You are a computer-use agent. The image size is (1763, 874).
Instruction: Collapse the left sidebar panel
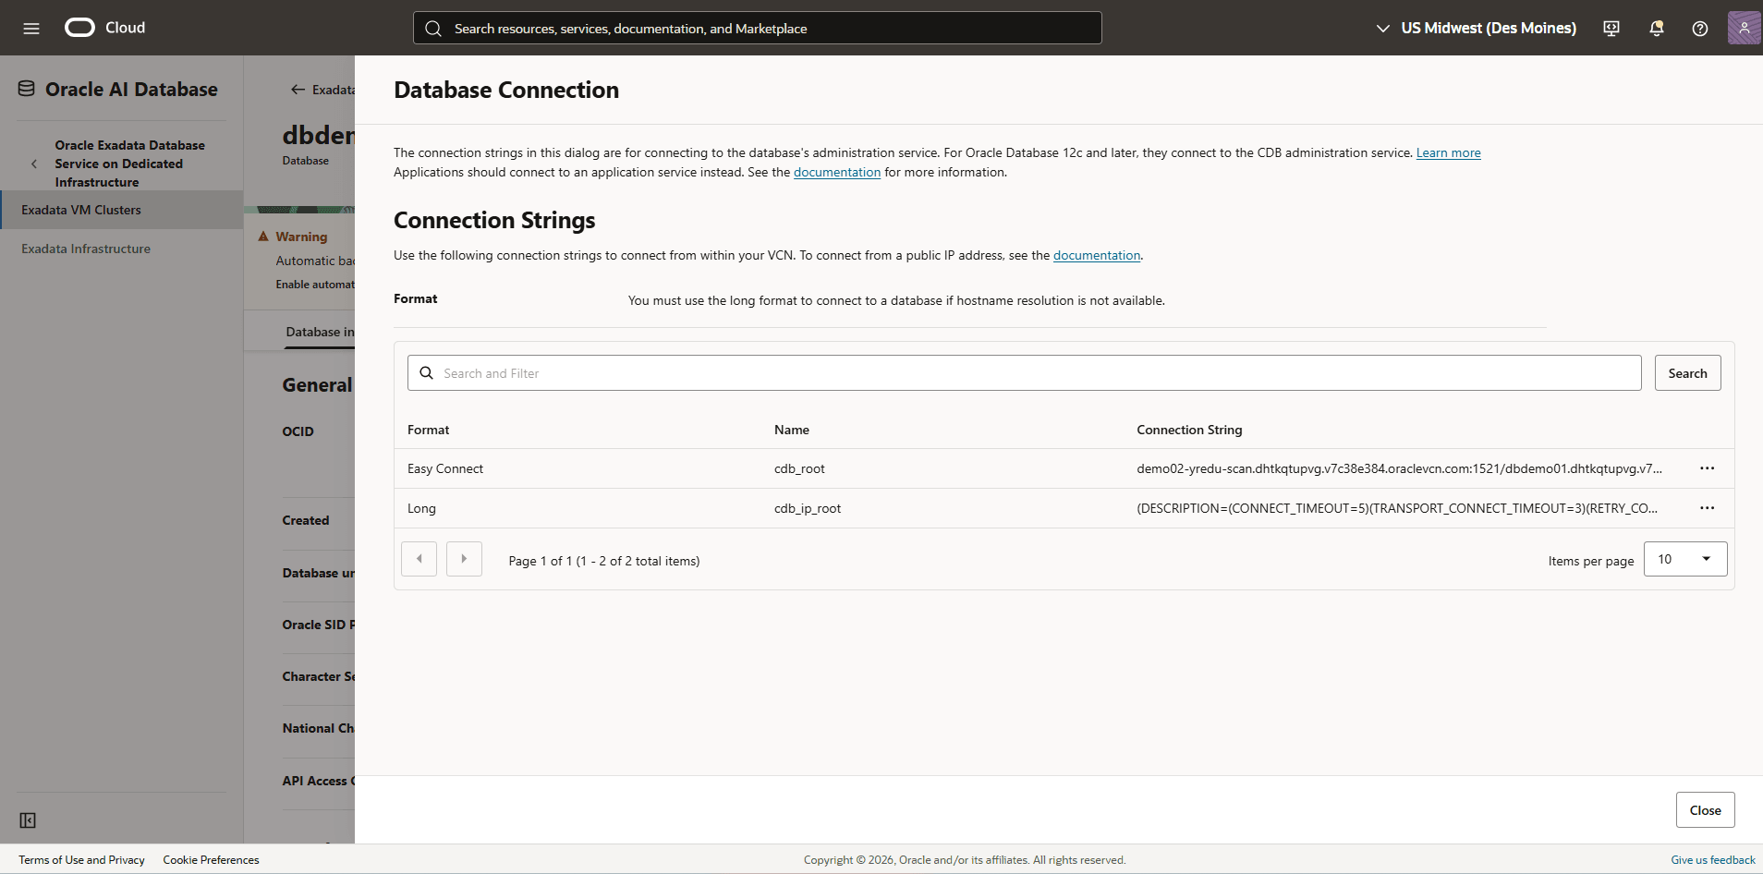click(x=28, y=820)
